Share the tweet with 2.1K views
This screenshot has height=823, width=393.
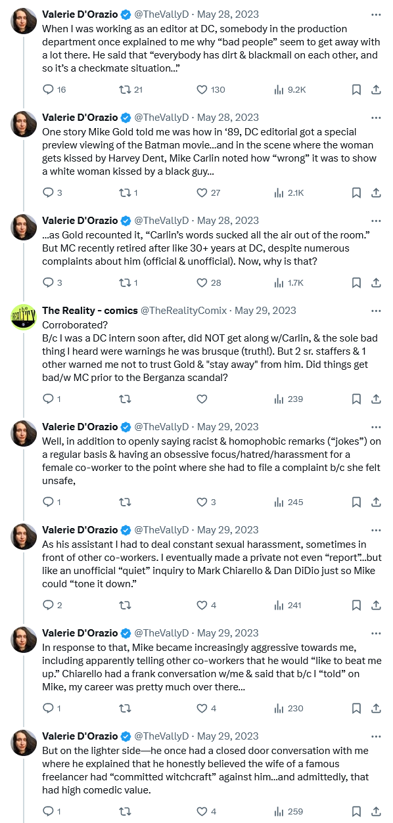pos(376,192)
